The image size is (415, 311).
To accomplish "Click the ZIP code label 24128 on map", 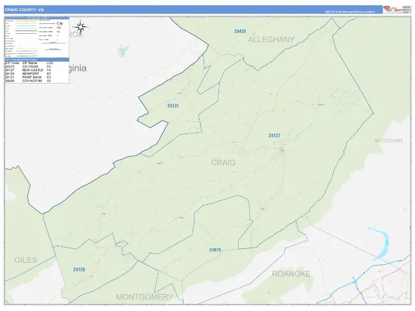I will pos(79,270).
